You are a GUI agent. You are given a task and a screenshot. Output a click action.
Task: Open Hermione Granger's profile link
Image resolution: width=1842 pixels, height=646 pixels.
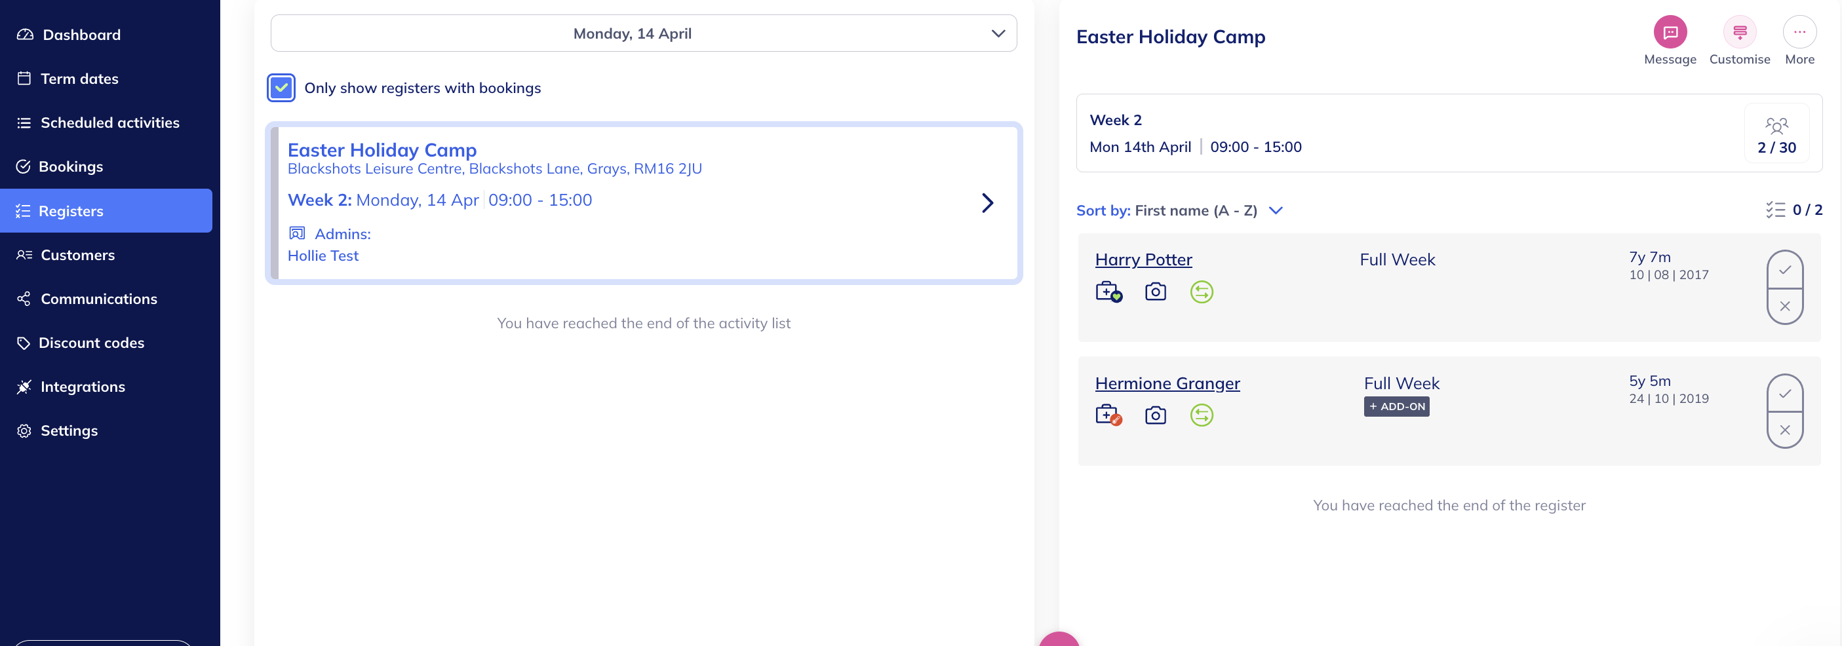1167,384
